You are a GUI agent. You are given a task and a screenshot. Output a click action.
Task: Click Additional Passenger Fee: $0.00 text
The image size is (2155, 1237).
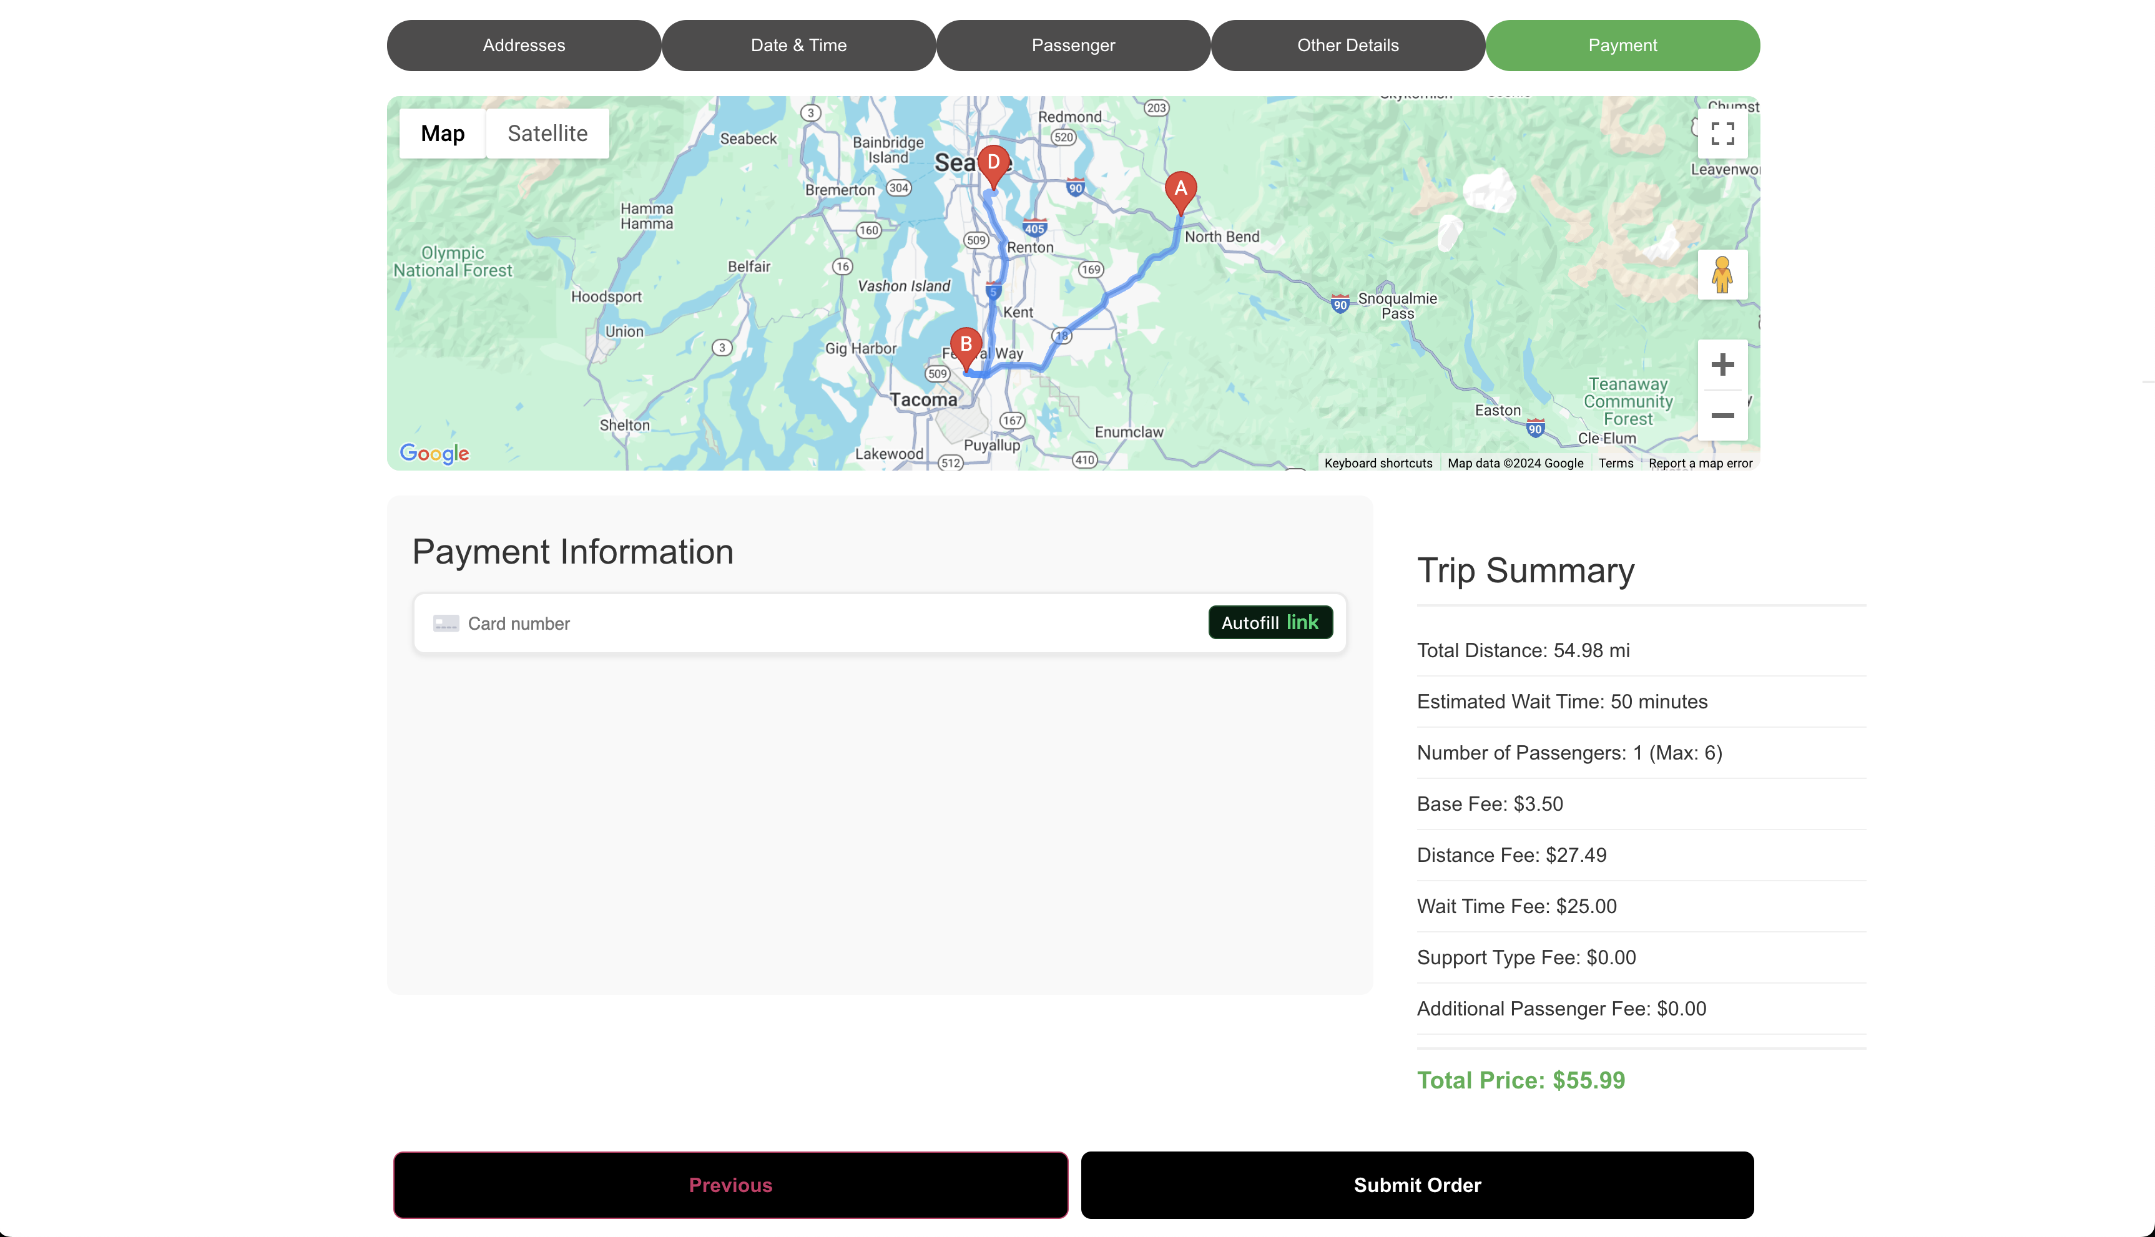(1561, 1009)
